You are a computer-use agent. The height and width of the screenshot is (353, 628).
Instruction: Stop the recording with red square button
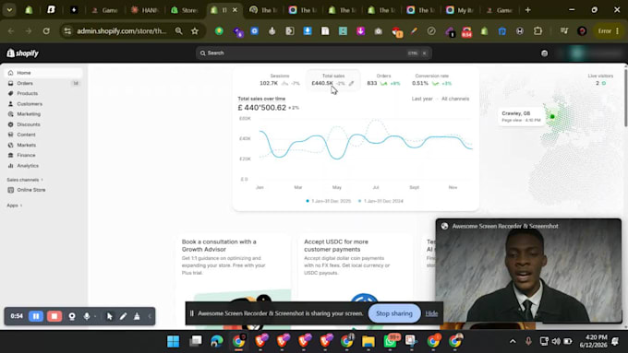(54, 316)
